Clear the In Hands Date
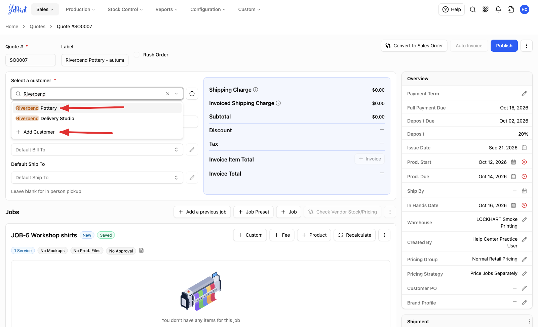 tap(524, 205)
